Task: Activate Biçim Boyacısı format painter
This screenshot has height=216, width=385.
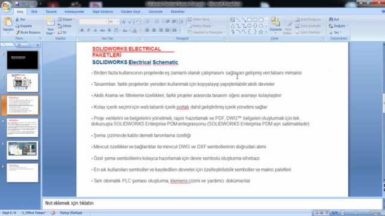Action: (x=28, y=32)
